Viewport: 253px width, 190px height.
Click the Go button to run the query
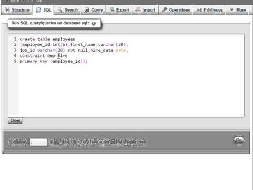click(x=239, y=140)
